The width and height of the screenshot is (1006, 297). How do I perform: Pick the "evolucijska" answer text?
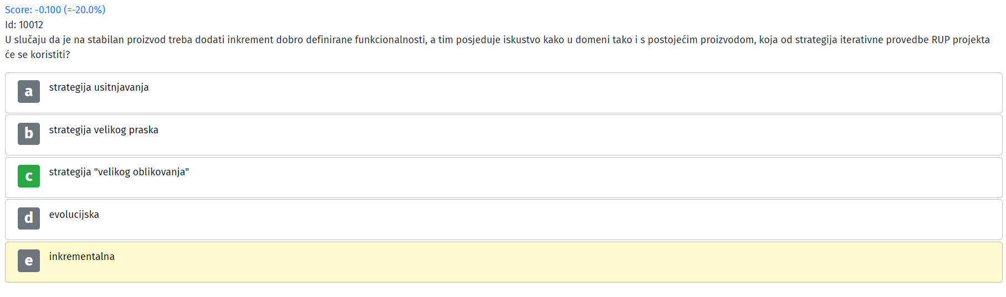pos(74,215)
